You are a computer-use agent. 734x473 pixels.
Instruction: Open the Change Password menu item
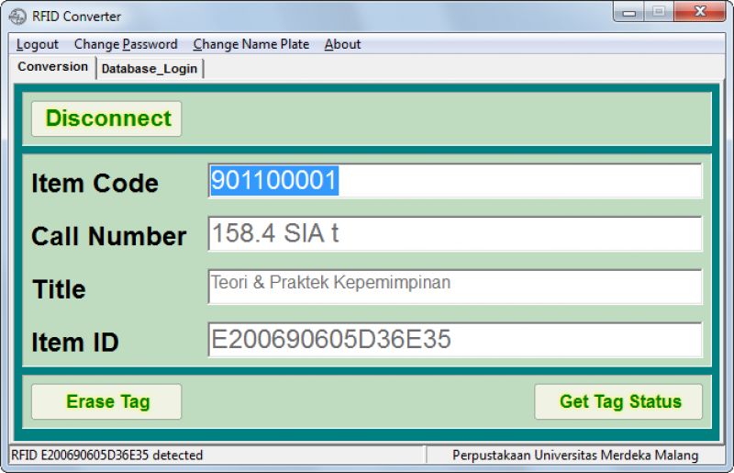126,44
